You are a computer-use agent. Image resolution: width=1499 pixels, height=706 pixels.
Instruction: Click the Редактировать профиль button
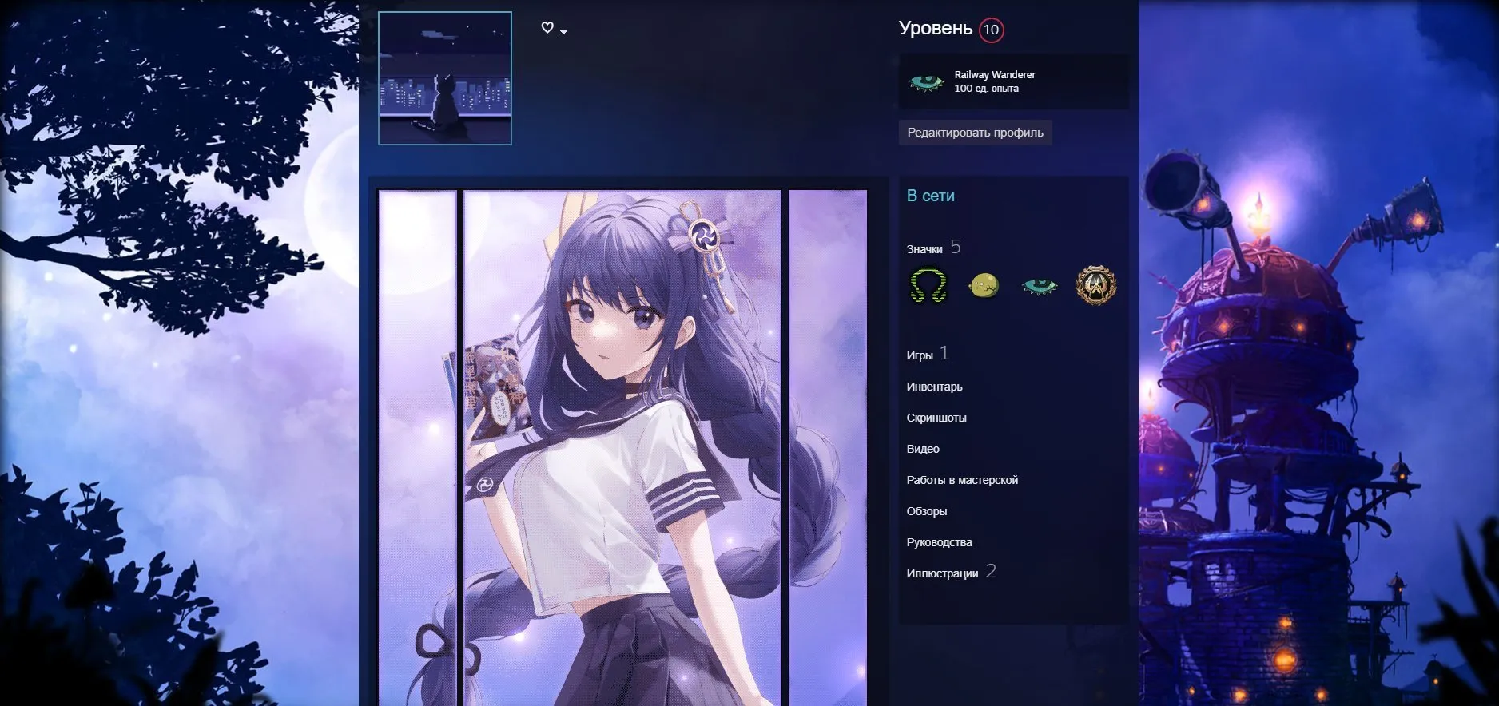pos(975,133)
